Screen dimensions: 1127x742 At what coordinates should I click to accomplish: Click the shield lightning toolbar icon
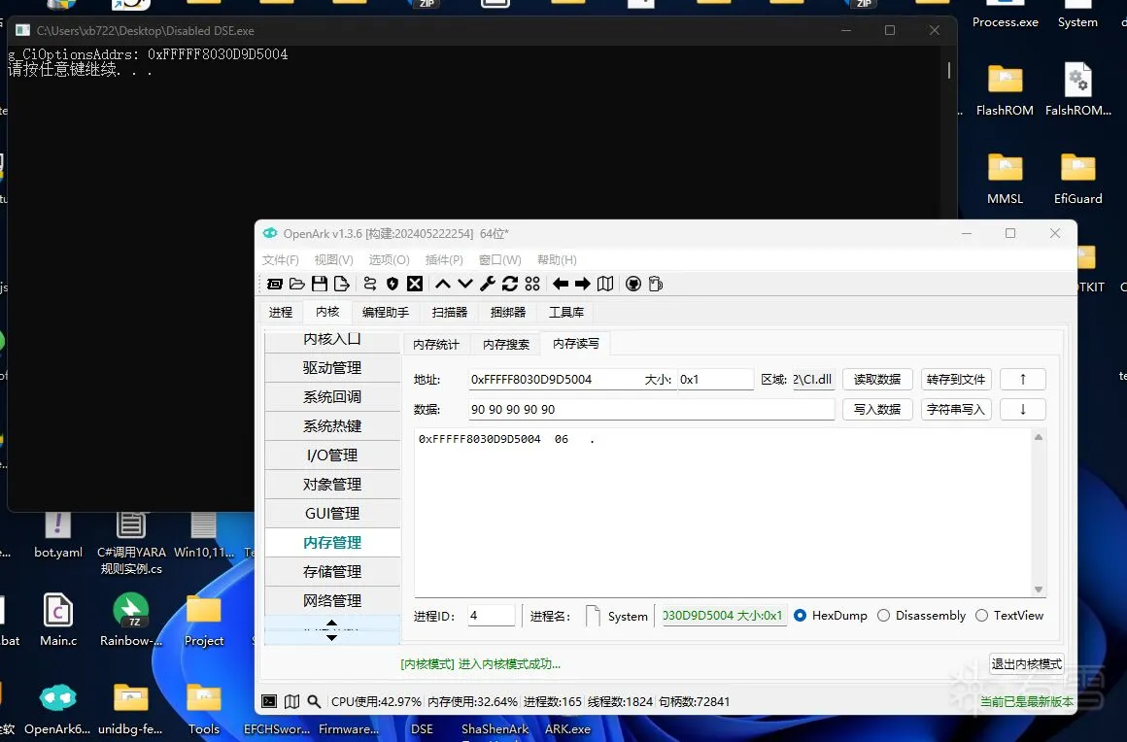393,284
